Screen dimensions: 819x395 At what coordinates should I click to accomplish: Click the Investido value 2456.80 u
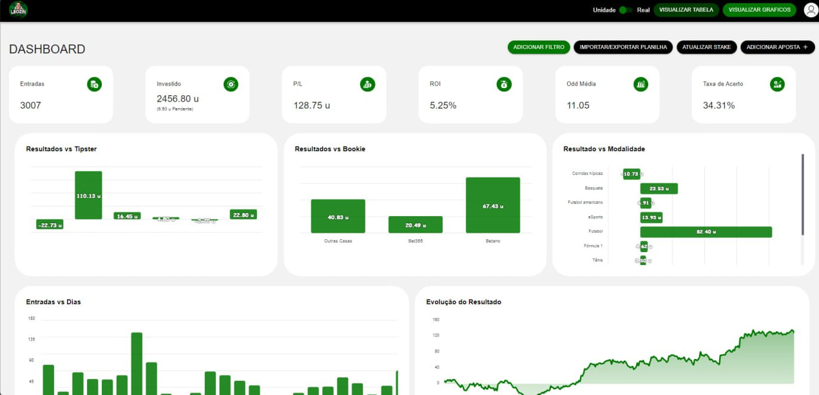point(178,99)
